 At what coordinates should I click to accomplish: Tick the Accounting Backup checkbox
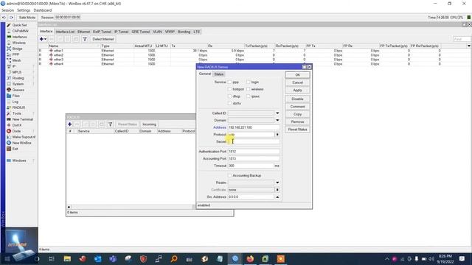(229, 175)
